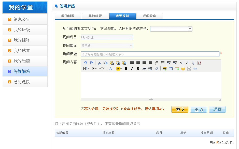Image resolution: width=239 pixels, height=149 pixels.
Task: Click the 提问日期 column header
Action: [206, 133]
